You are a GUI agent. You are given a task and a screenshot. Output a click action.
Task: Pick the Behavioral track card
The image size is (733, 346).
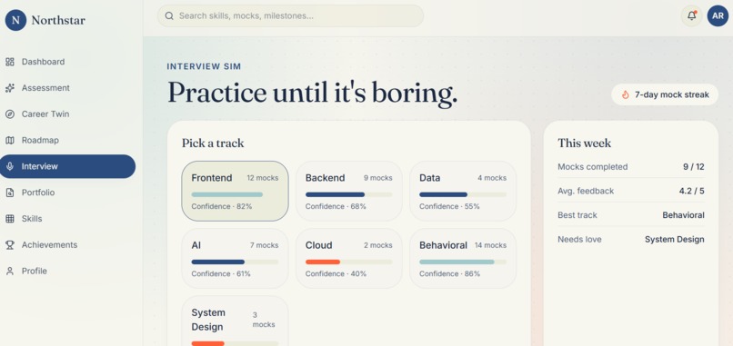[x=463, y=258]
